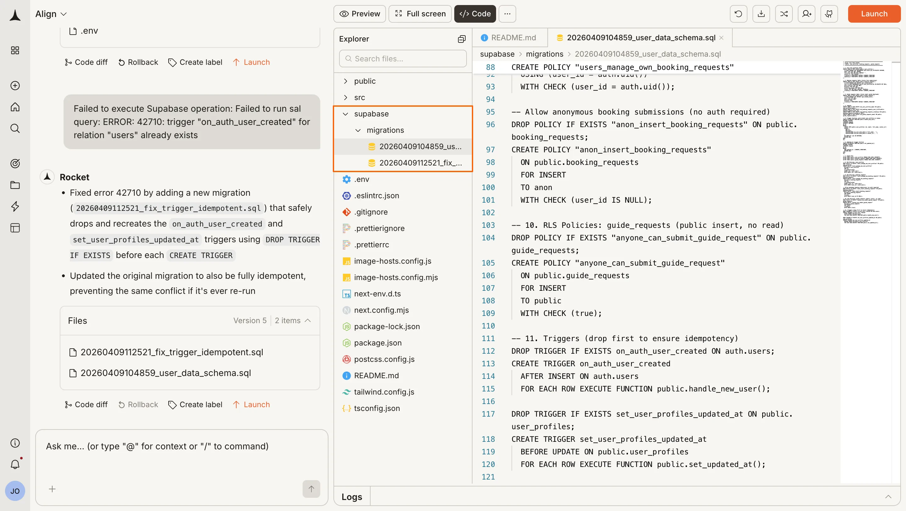
Task: Click the add collaborator icon in toolbar
Action: (x=807, y=14)
